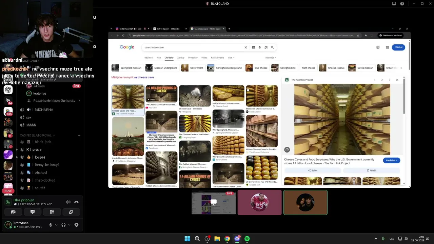This screenshot has width=434, height=244.
Task: Deafen Discord headphones in user panel
Action: point(63,225)
